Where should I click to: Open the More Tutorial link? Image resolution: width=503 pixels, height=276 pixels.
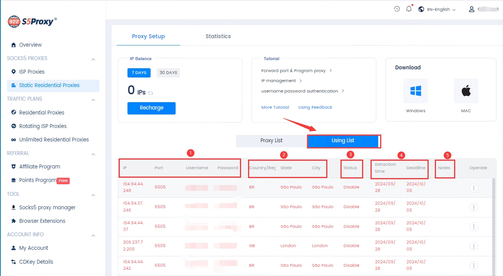coord(275,107)
